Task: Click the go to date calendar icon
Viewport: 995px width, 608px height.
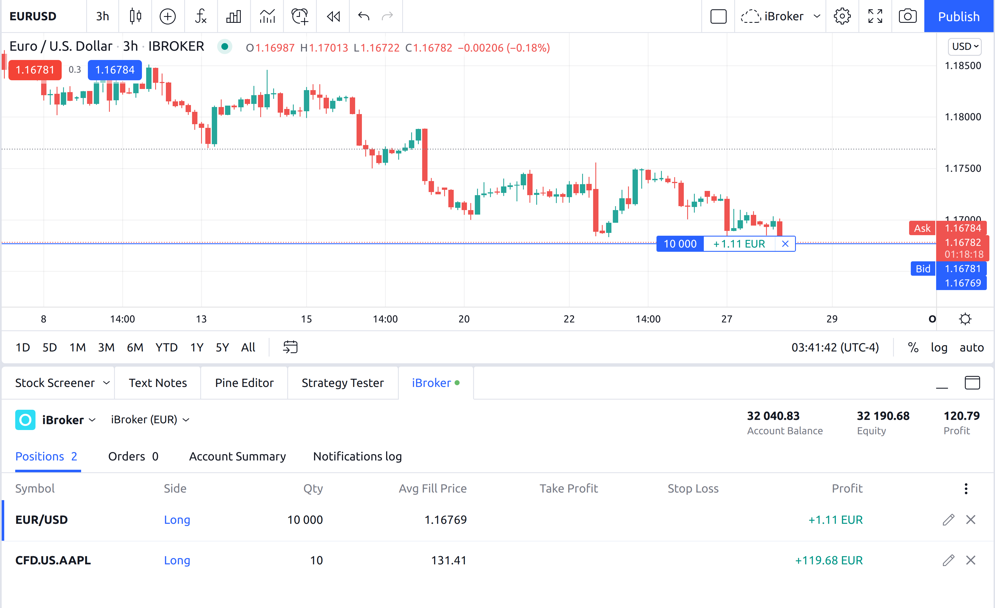Action: click(290, 347)
